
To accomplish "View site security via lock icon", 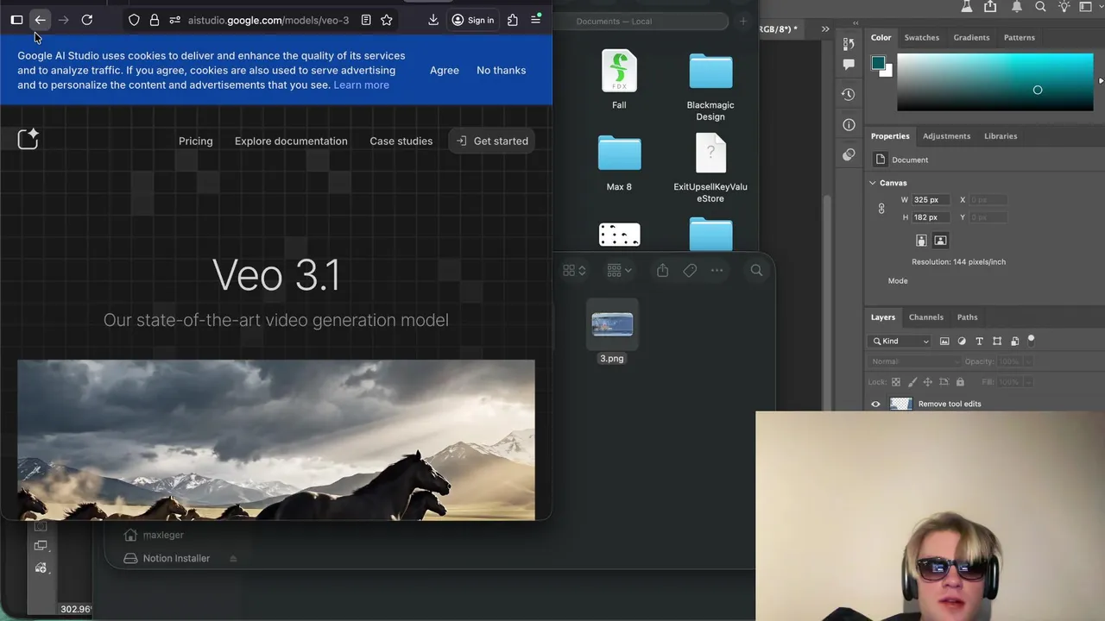I will point(155,20).
